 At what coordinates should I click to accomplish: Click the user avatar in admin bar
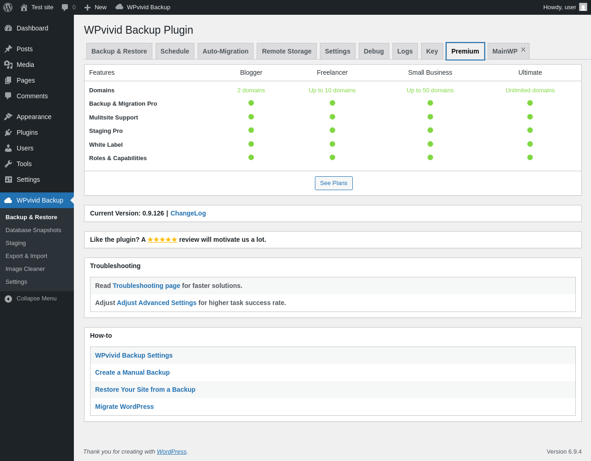583,7
